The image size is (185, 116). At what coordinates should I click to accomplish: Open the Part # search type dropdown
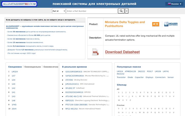click(x=59, y=11)
